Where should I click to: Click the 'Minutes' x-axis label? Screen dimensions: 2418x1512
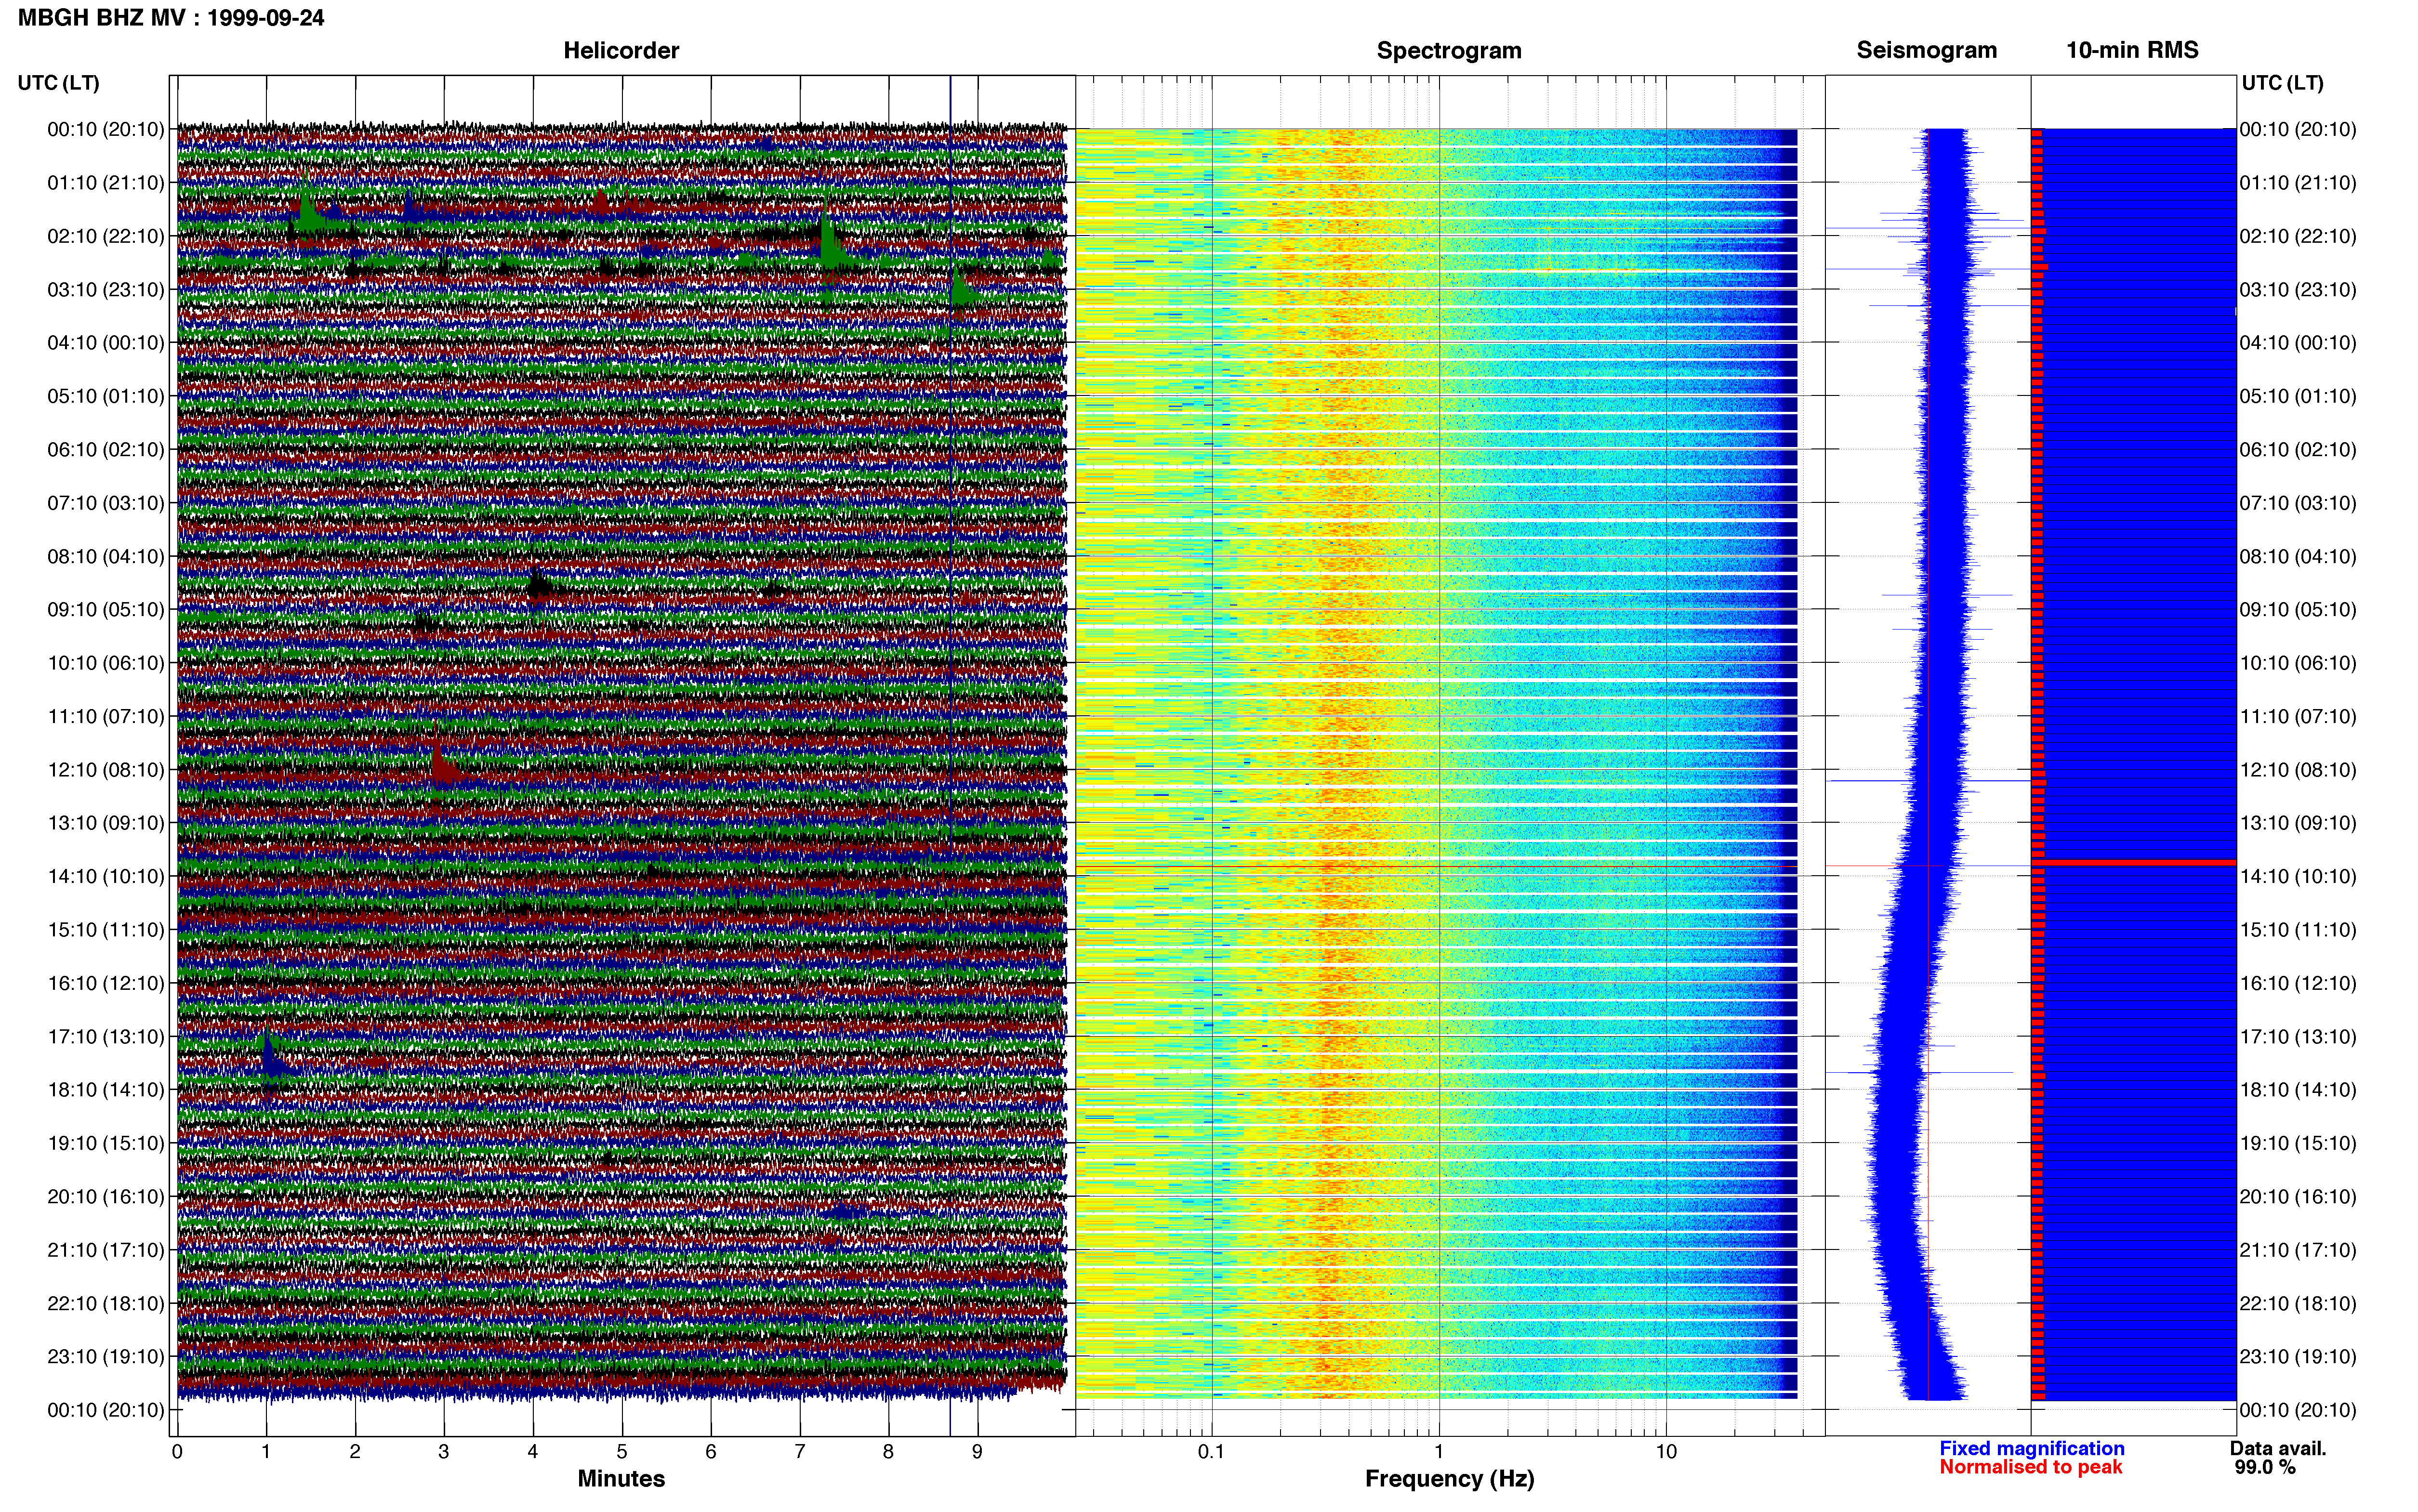[x=621, y=1478]
